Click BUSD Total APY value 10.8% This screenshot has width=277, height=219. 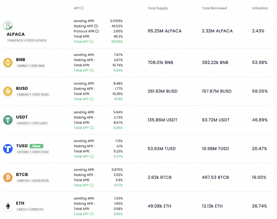tap(118, 99)
